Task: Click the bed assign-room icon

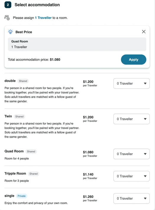Action: click(x=7, y=18)
